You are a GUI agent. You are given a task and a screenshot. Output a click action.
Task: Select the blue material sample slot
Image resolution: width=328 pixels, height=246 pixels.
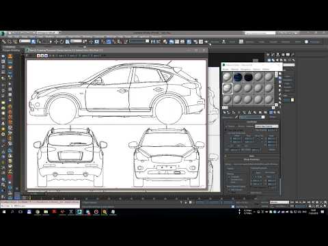(x=238, y=77)
